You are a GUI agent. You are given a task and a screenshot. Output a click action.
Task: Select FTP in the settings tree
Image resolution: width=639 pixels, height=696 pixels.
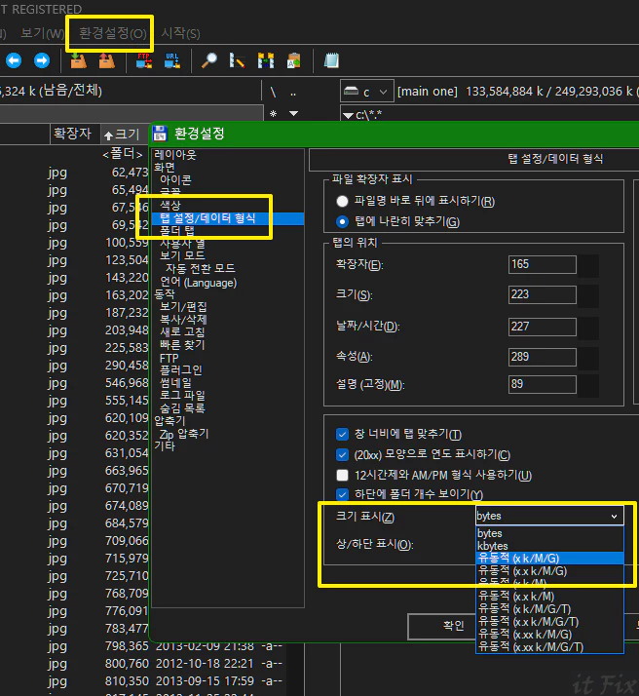tap(169, 358)
